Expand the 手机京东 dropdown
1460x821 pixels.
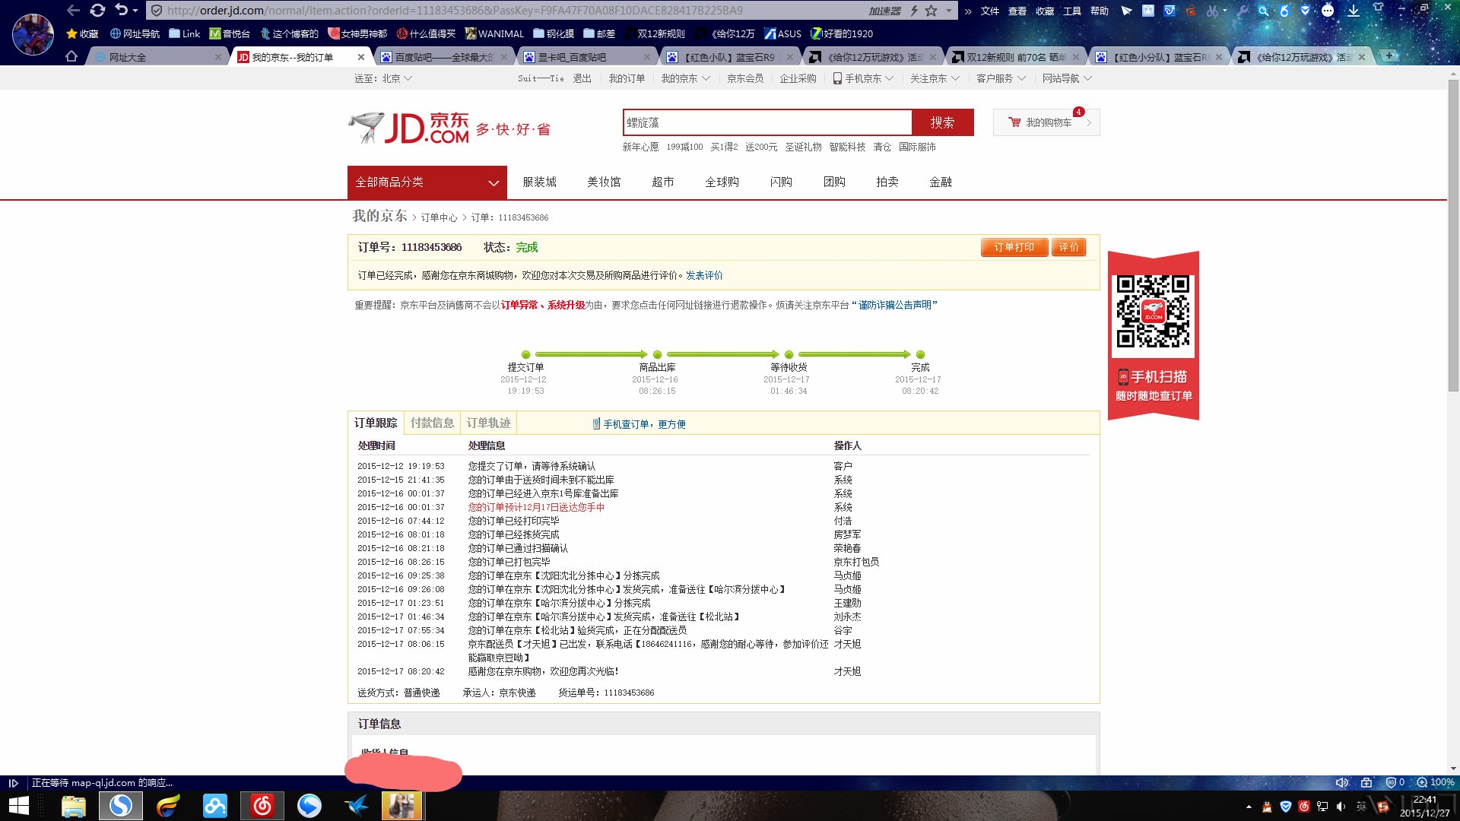click(x=863, y=78)
